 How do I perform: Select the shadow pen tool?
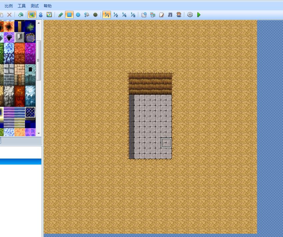[95, 15]
